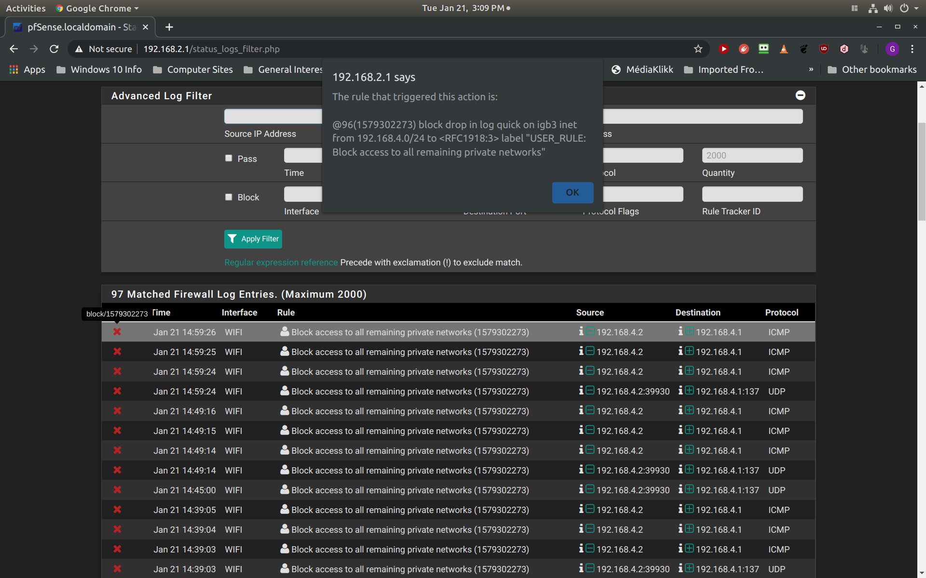
Task: Open Imported From bookmark folder
Action: click(724, 69)
